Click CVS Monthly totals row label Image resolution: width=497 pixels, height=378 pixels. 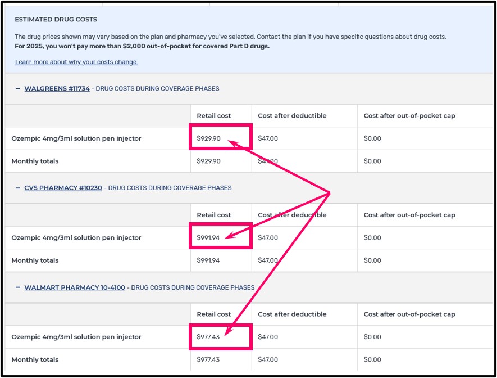point(35,260)
